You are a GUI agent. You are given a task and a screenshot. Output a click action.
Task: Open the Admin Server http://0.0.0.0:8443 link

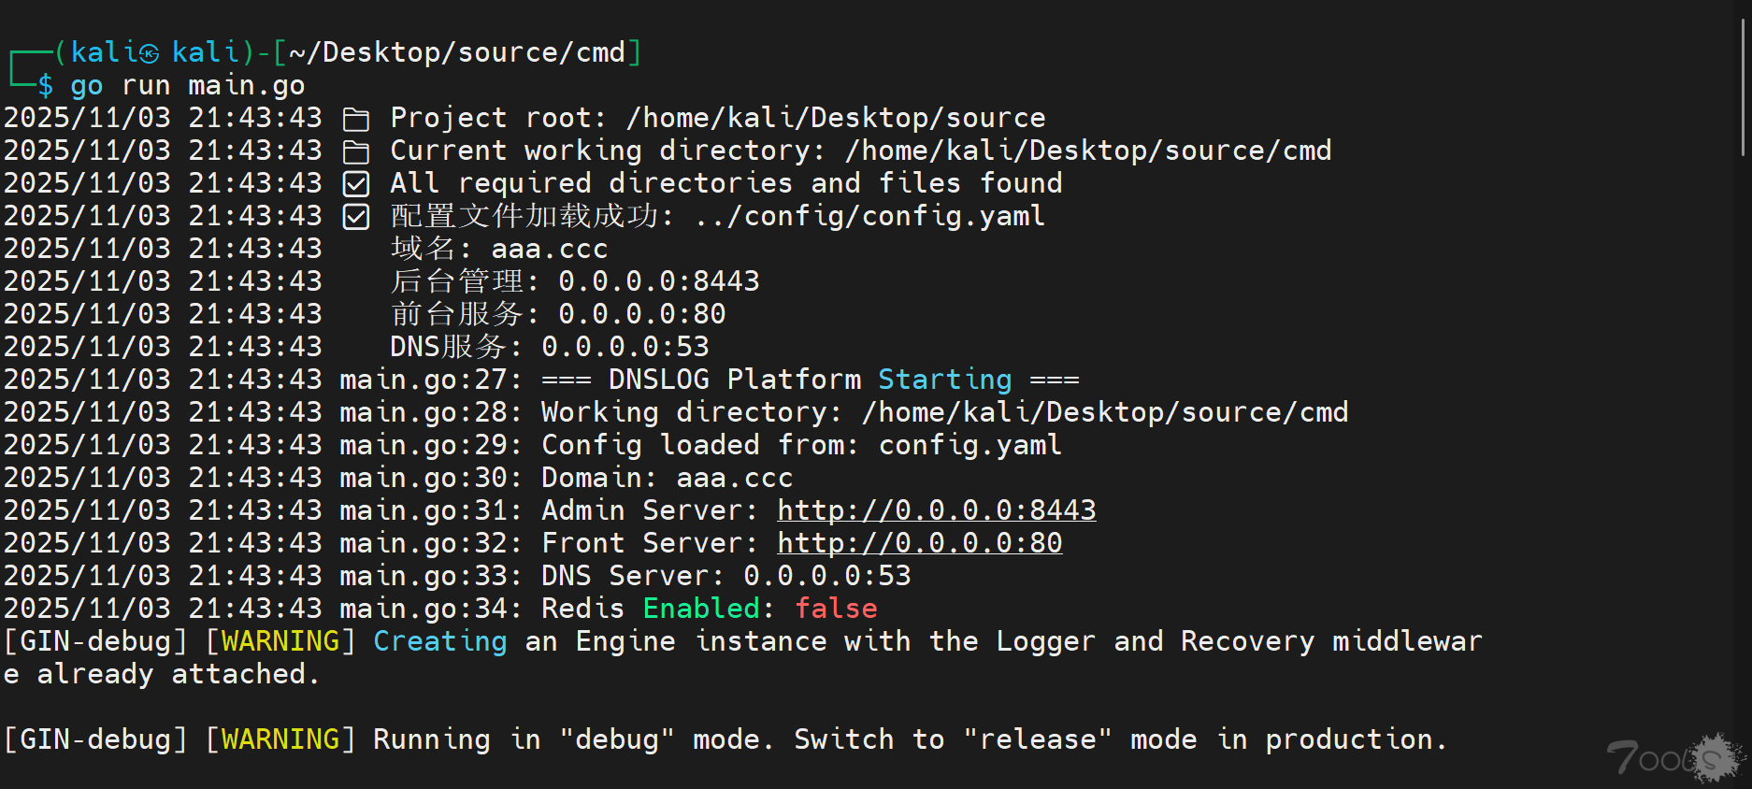936,510
